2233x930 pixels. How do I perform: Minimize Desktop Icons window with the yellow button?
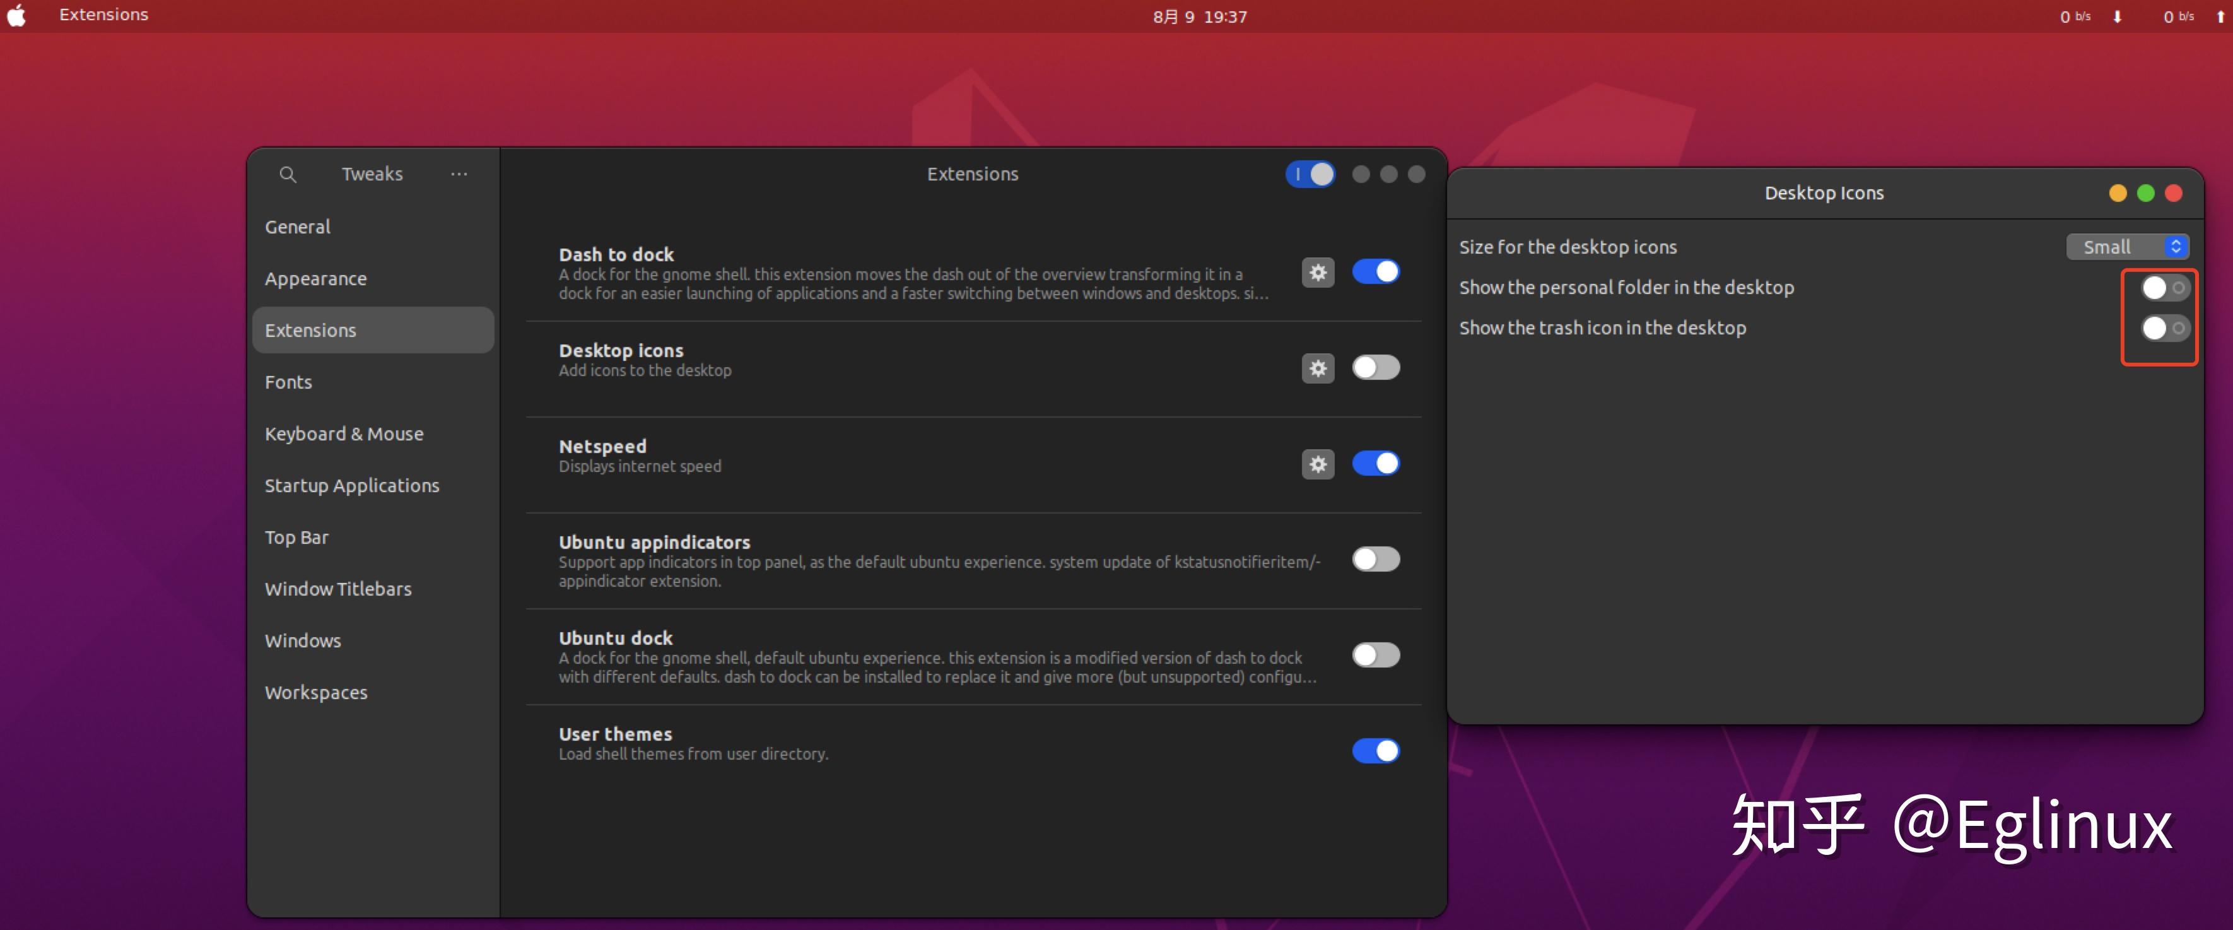(2118, 193)
